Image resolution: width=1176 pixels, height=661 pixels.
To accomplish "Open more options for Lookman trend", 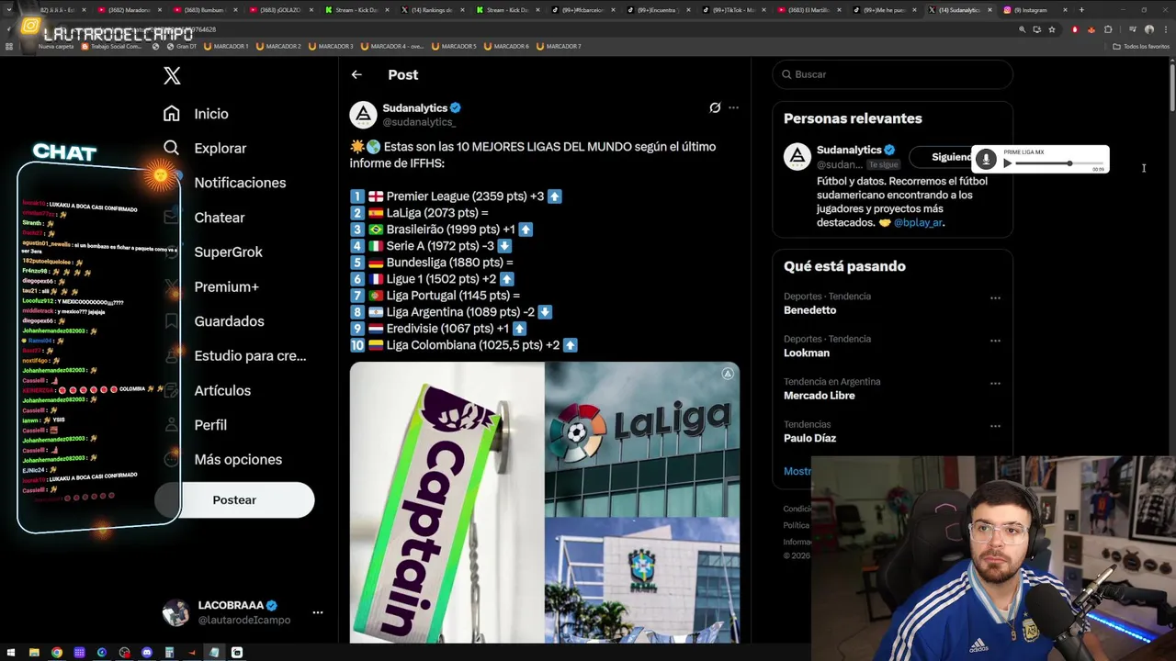I will 995,341.
